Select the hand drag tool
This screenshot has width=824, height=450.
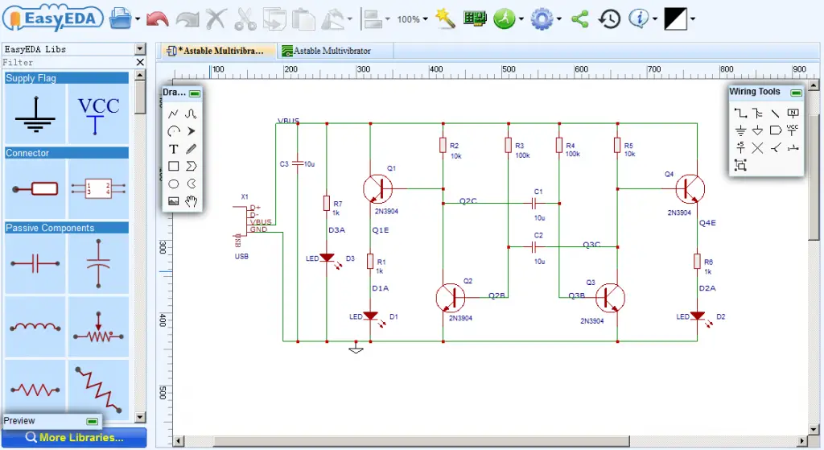pyautogui.click(x=192, y=200)
